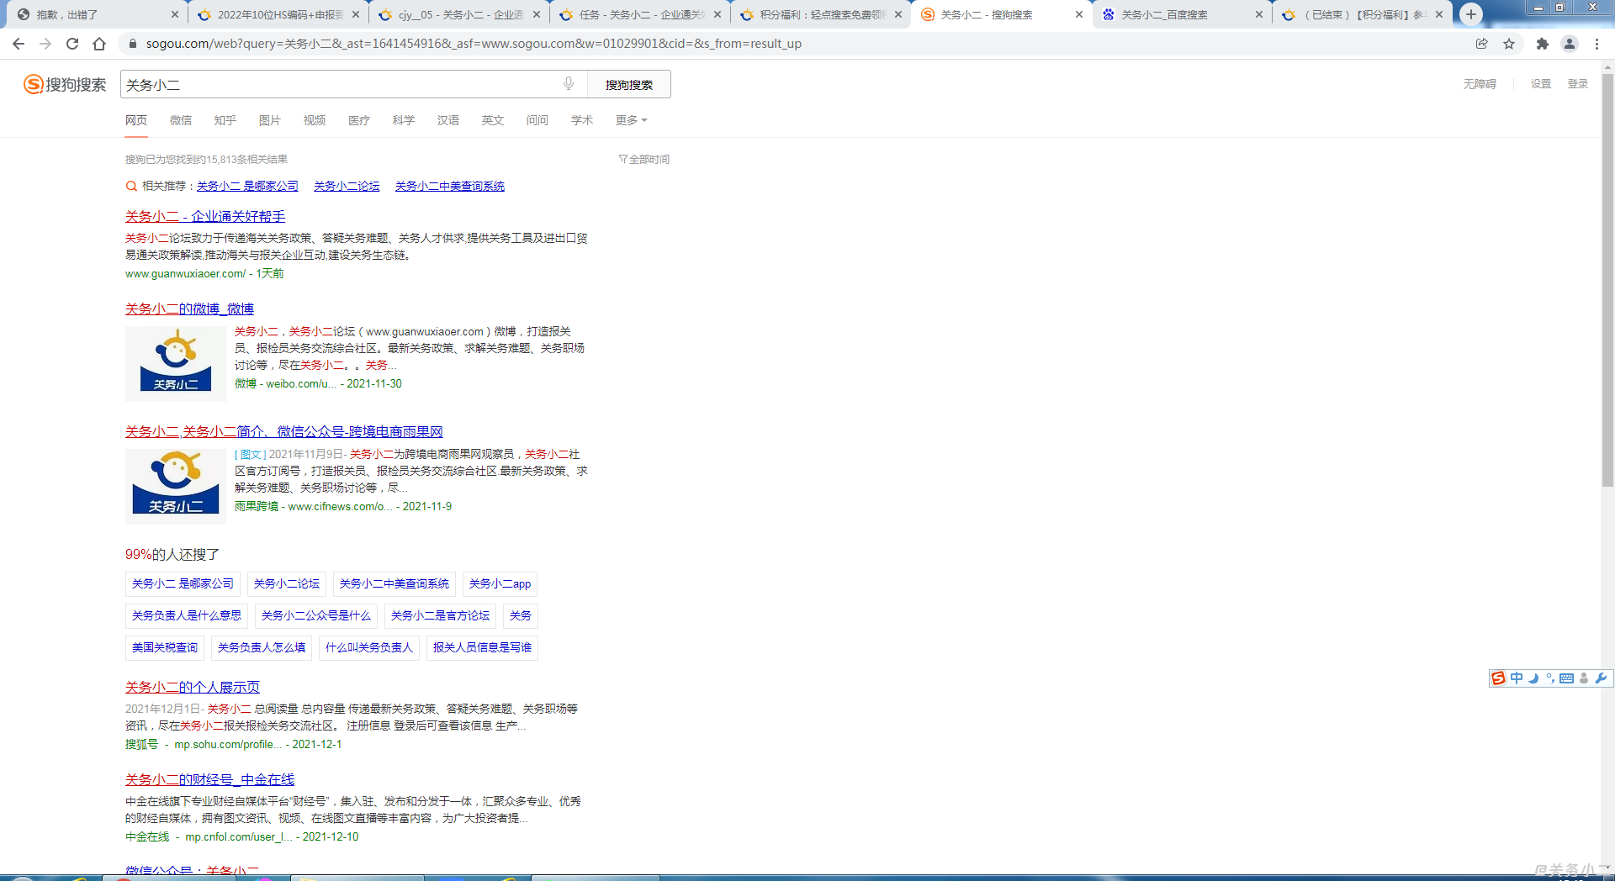Open Chrome three-dot menu
The image size is (1615, 881).
[1596, 44]
